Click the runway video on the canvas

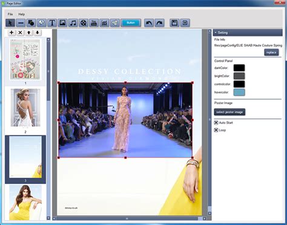[x=125, y=120]
